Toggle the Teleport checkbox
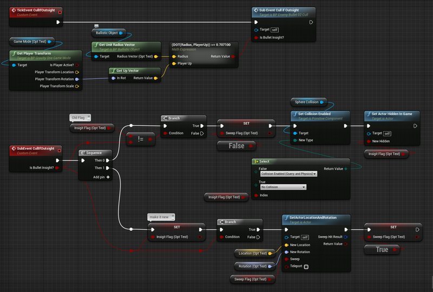The height and width of the screenshot is (292, 433). pos(306,267)
